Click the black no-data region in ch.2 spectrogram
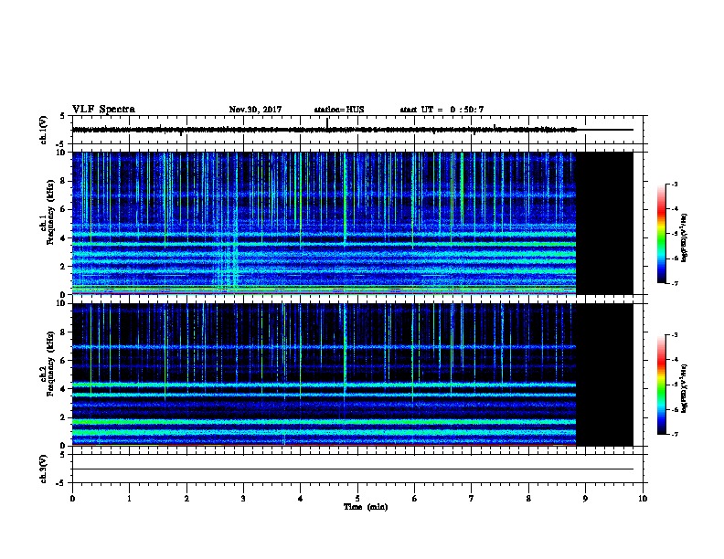Viewport: 724px width, 559px height. click(x=604, y=374)
